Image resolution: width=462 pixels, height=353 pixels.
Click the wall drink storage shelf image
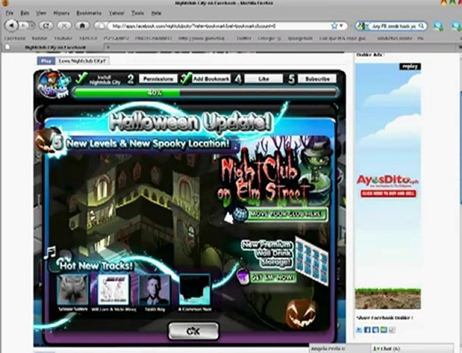pyautogui.click(x=312, y=261)
